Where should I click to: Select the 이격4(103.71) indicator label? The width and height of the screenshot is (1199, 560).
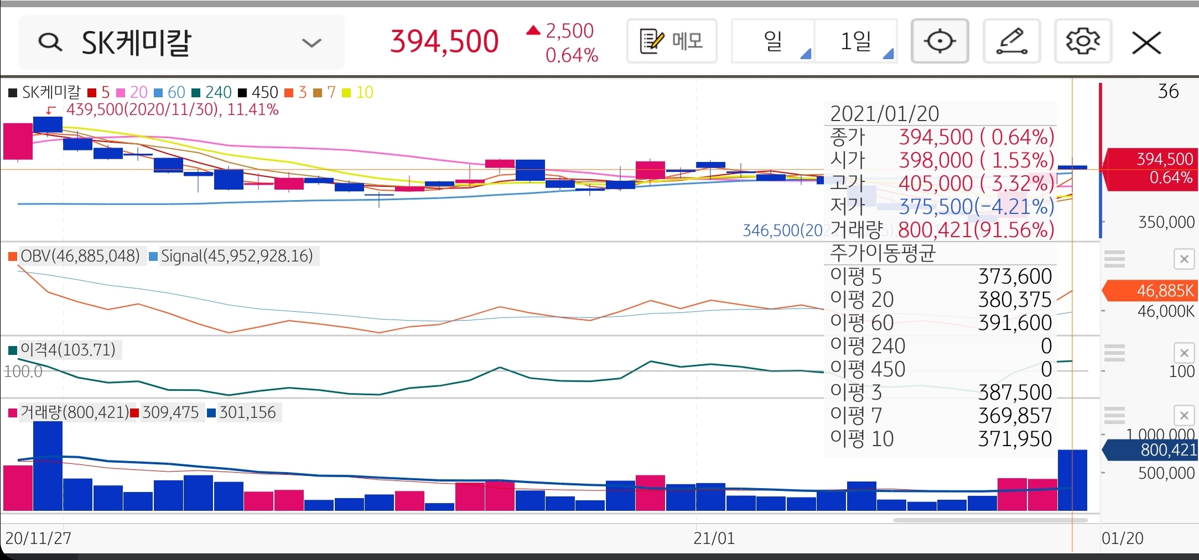click(x=68, y=349)
